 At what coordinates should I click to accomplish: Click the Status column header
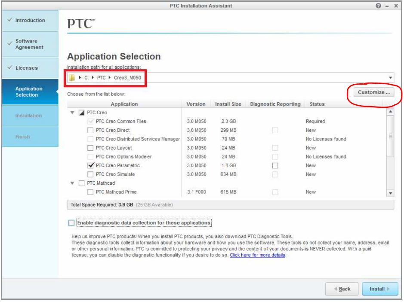(317, 104)
